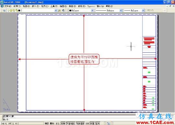
Task: Toggle DYN dynamic input in status bar
Action: point(87,123)
